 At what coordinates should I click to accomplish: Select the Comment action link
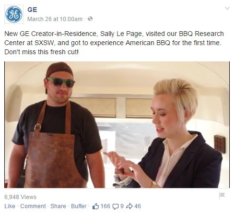[33, 206]
